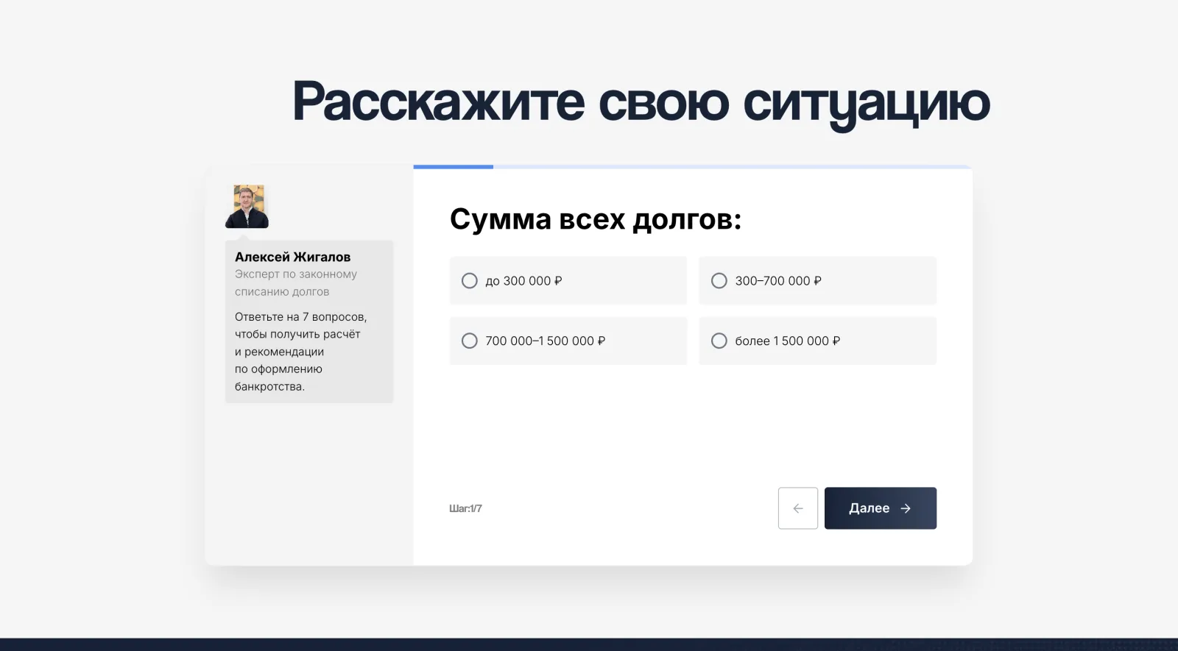Click Алексей Жигалов's avatar photo
The width and height of the screenshot is (1178, 651).
tap(247, 206)
